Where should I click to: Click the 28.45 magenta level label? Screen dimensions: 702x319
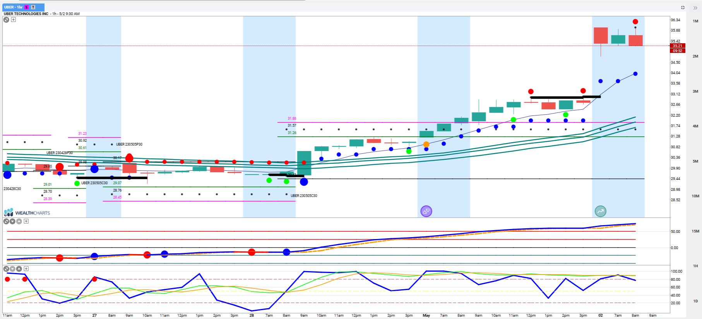coord(117,197)
